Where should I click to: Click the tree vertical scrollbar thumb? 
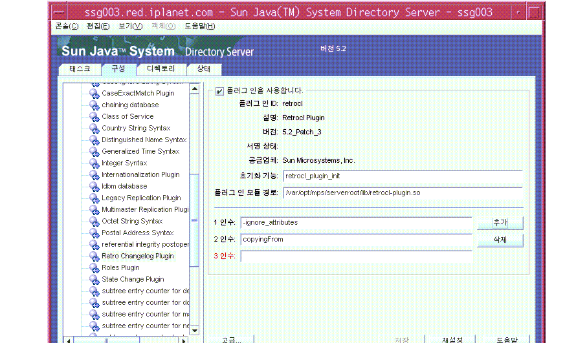(195, 220)
